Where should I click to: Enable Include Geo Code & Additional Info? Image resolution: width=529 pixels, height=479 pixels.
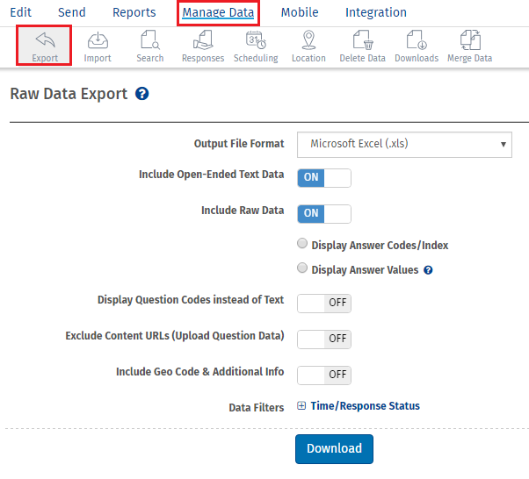(324, 375)
